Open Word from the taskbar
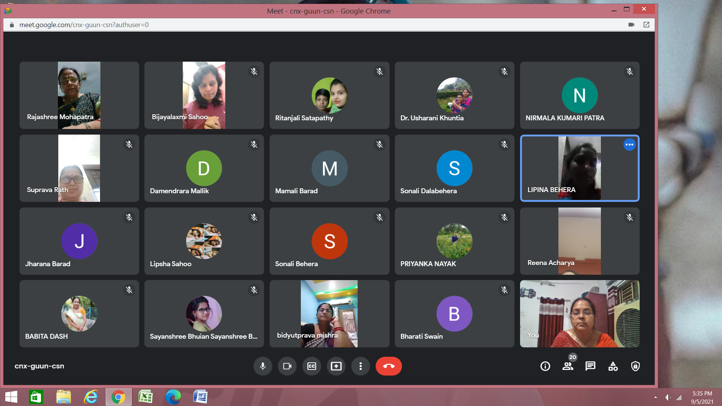 pos(200,397)
